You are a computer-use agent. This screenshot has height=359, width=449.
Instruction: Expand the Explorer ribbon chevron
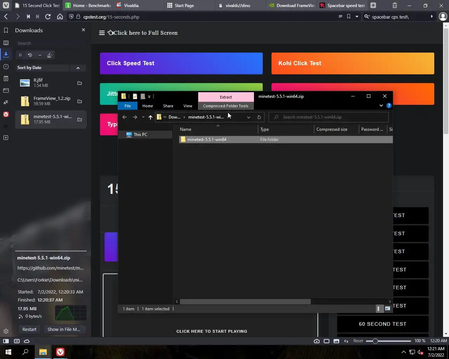tap(381, 106)
